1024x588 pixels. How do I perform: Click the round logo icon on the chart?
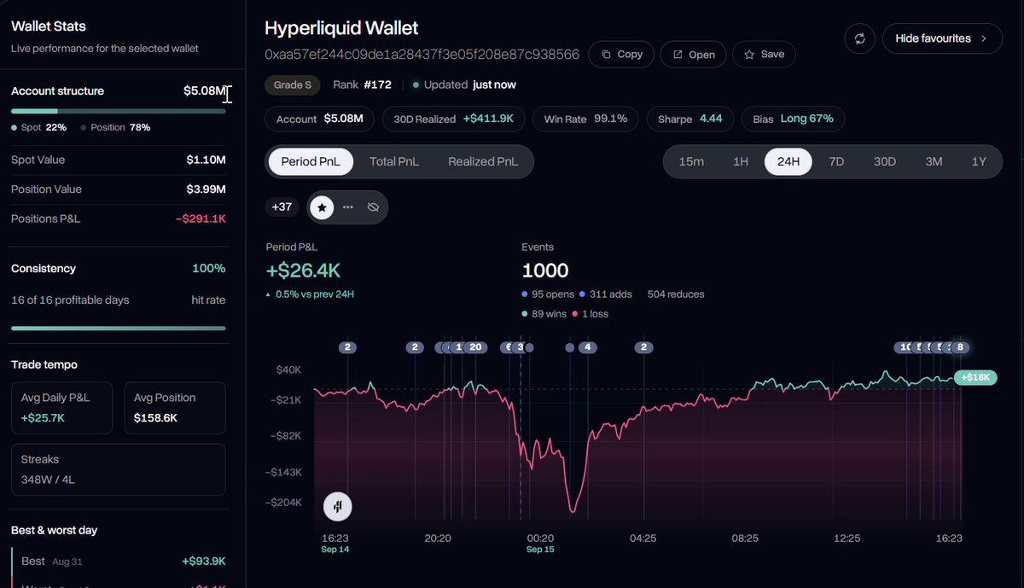tap(338, 506)
